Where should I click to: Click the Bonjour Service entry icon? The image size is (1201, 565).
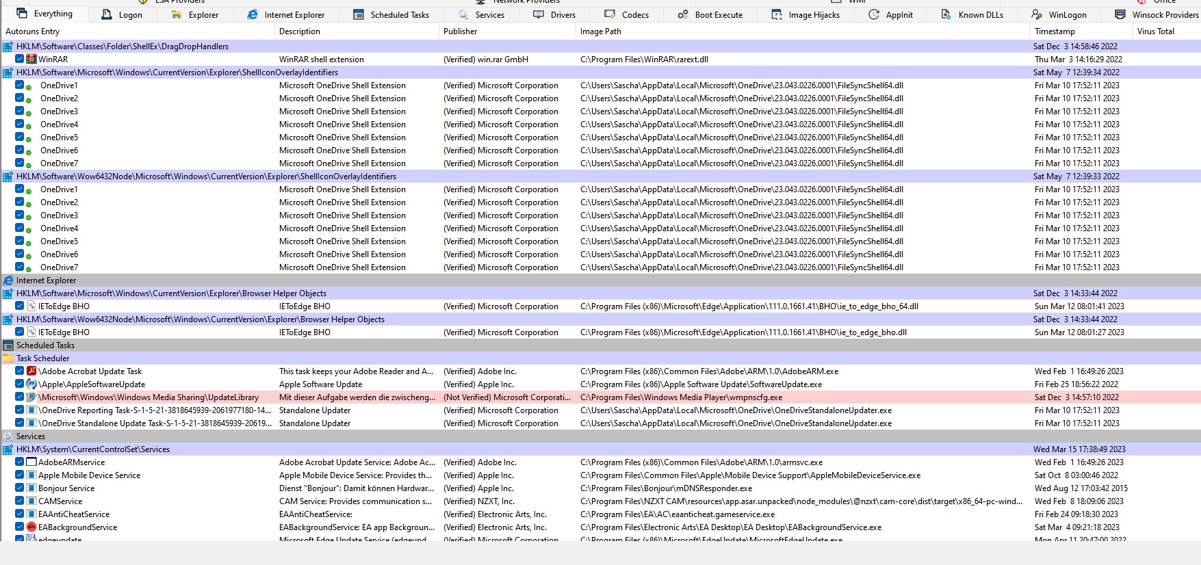click(x=31, y=488)
